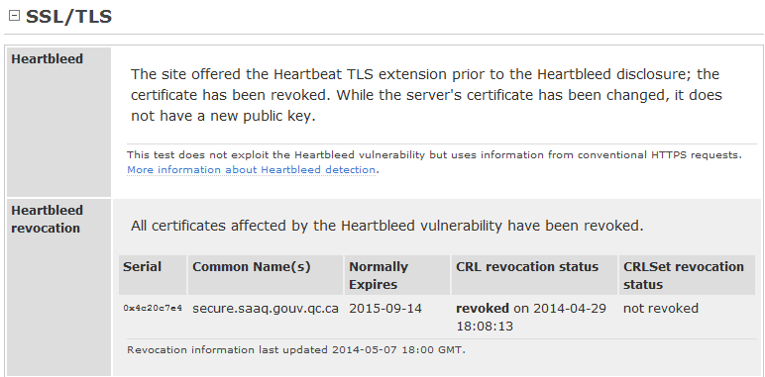Collapse the SSL/TLS section

pyautogui.click(x=15, y=16)
